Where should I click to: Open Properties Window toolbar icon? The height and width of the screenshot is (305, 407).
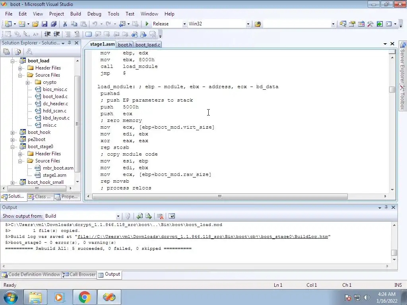click(352, 24)
